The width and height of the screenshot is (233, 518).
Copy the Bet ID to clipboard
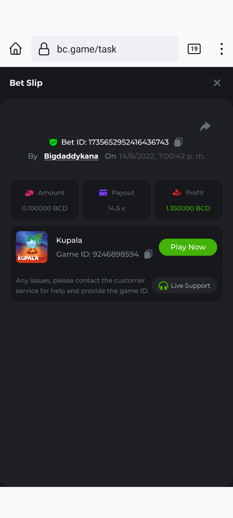178,142
